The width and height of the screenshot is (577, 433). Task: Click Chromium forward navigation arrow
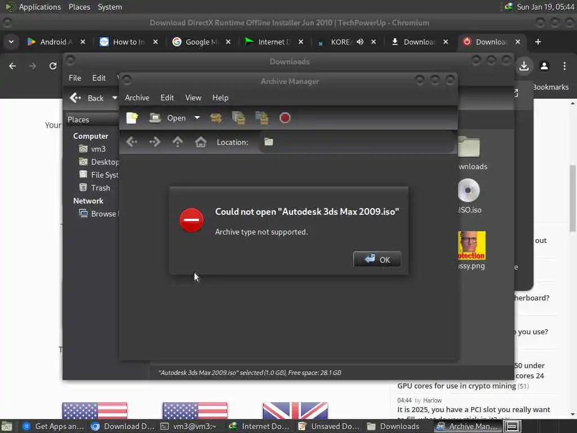coord(32,66)
